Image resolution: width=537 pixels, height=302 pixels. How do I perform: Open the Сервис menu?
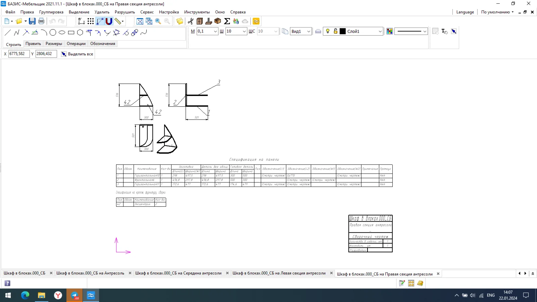pos(147,12)
